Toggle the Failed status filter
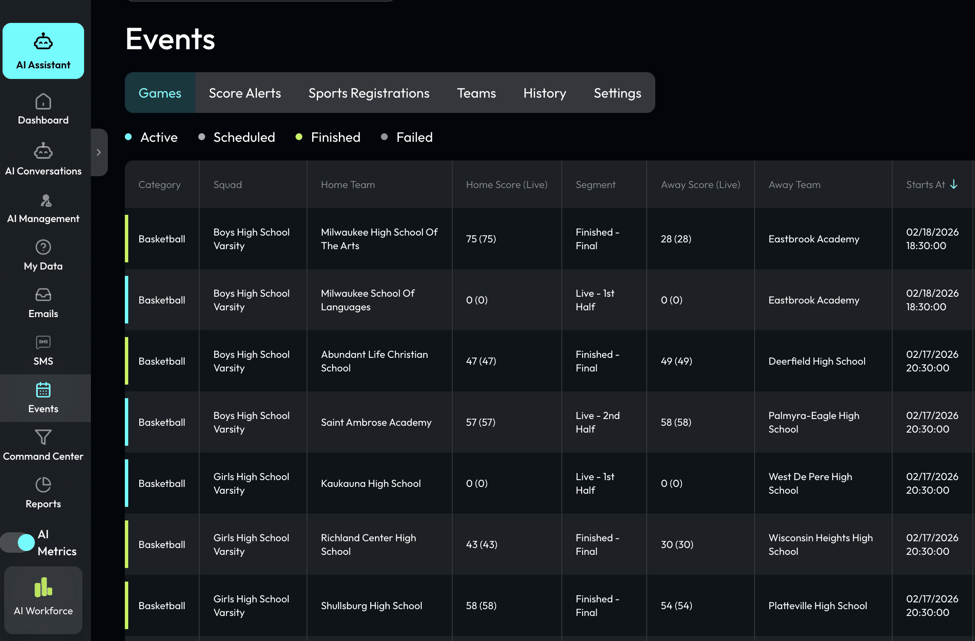This screenshot has width=975, height=641. [x=407, y=137]
